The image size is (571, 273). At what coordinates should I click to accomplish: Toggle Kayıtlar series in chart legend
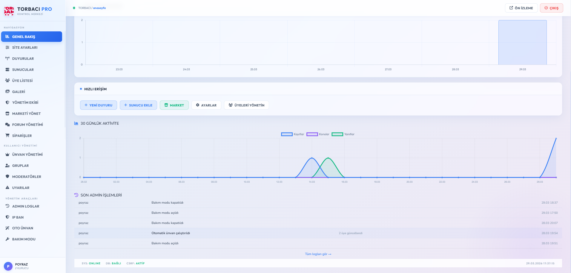[x=293, y=134]
